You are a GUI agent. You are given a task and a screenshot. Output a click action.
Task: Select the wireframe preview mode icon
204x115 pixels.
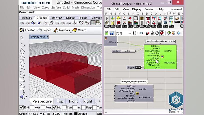157,33
